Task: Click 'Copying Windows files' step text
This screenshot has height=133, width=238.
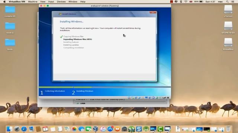Action: click(x=74, y=37)
